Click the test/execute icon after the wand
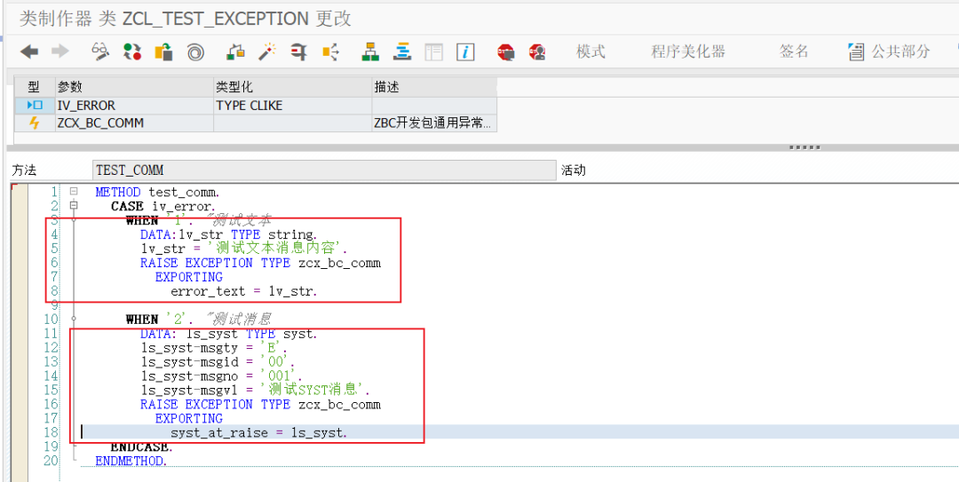The width and height of the screenshot is (959, 482). point(299,51)
